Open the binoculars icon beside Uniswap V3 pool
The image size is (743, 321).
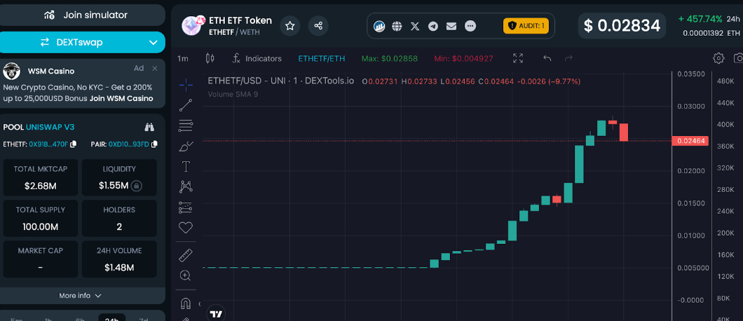point(149,127)
